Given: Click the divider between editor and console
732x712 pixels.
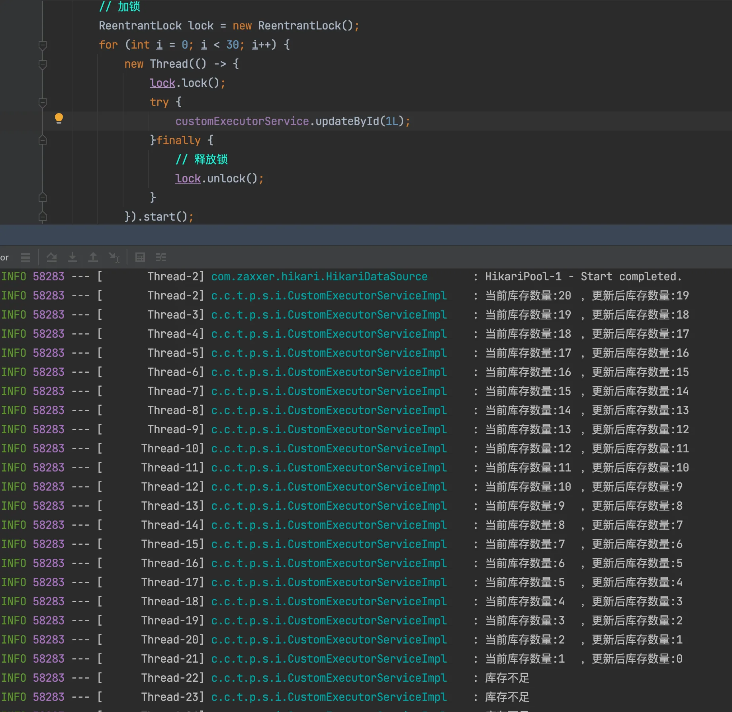Looking at the screenshot, I should (x=366, y=235).
